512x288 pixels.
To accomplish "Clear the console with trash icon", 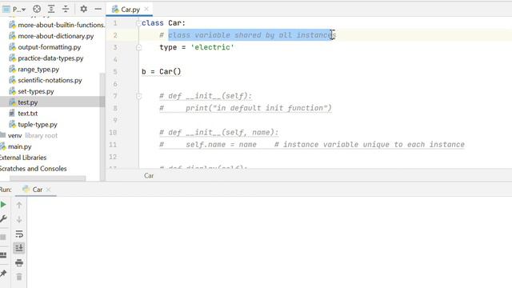I will 19,277.
